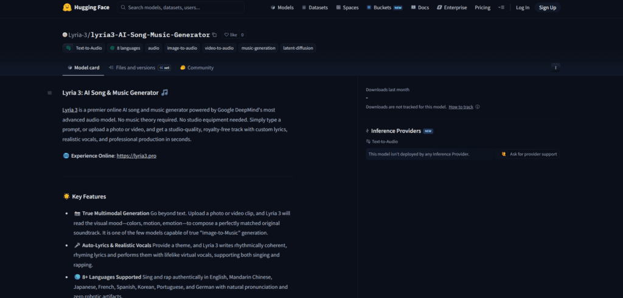
Task: Select the Text-to-Audio tag
Action: coord(84,48)
